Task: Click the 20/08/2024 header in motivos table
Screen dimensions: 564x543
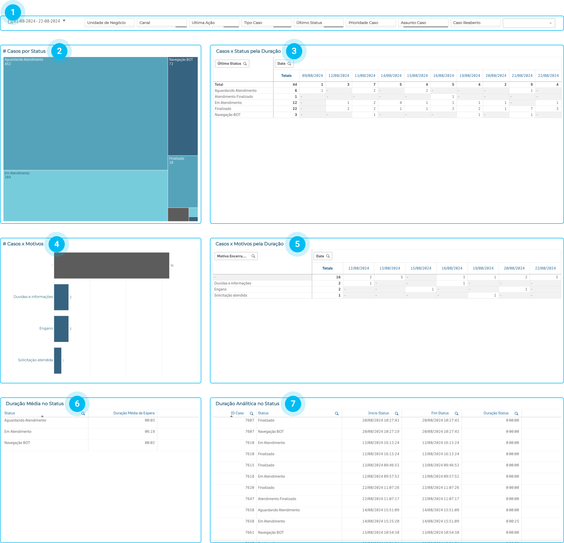Action: 514,268
